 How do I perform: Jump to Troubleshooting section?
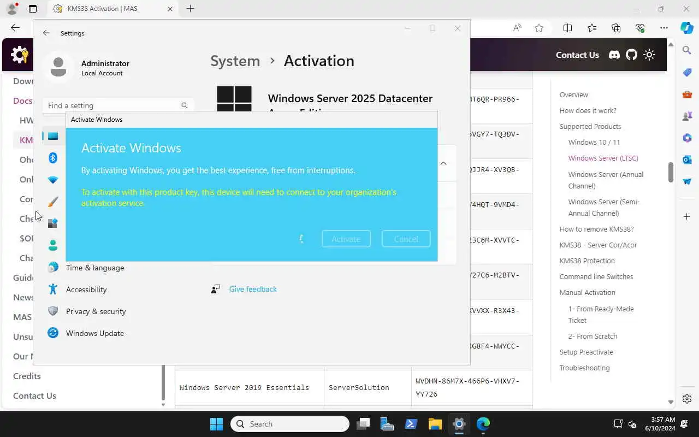(584, 368)
